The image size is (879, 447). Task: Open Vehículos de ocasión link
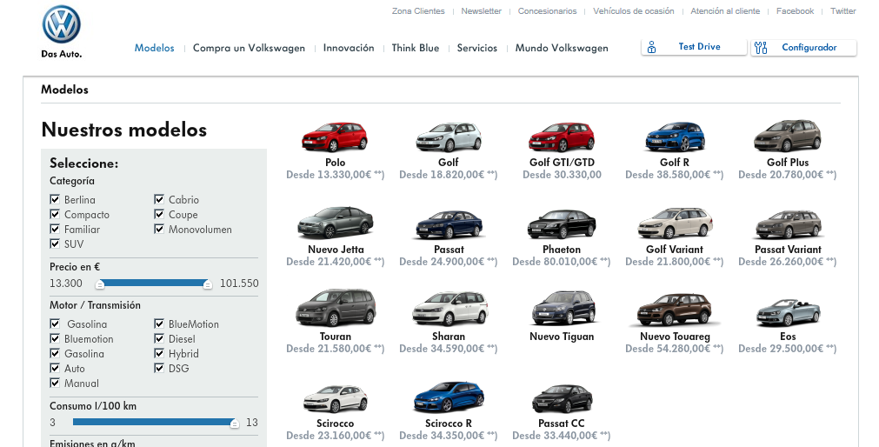pyautogui.click(x=634, y=11)
